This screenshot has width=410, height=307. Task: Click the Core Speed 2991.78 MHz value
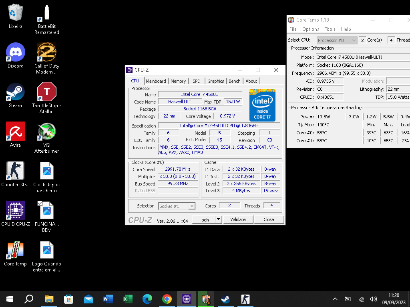tap(178, 169)
